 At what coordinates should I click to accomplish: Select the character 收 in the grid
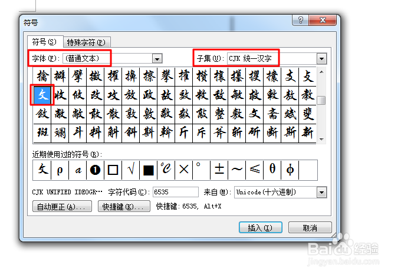(60, 95)
